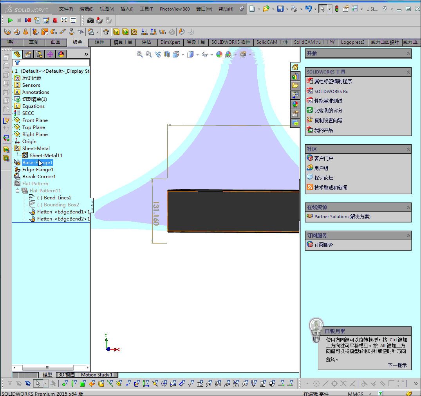The image size is (421, 396).
Task: Click Zoom to Area icon
Action: (x=148, y=54)
